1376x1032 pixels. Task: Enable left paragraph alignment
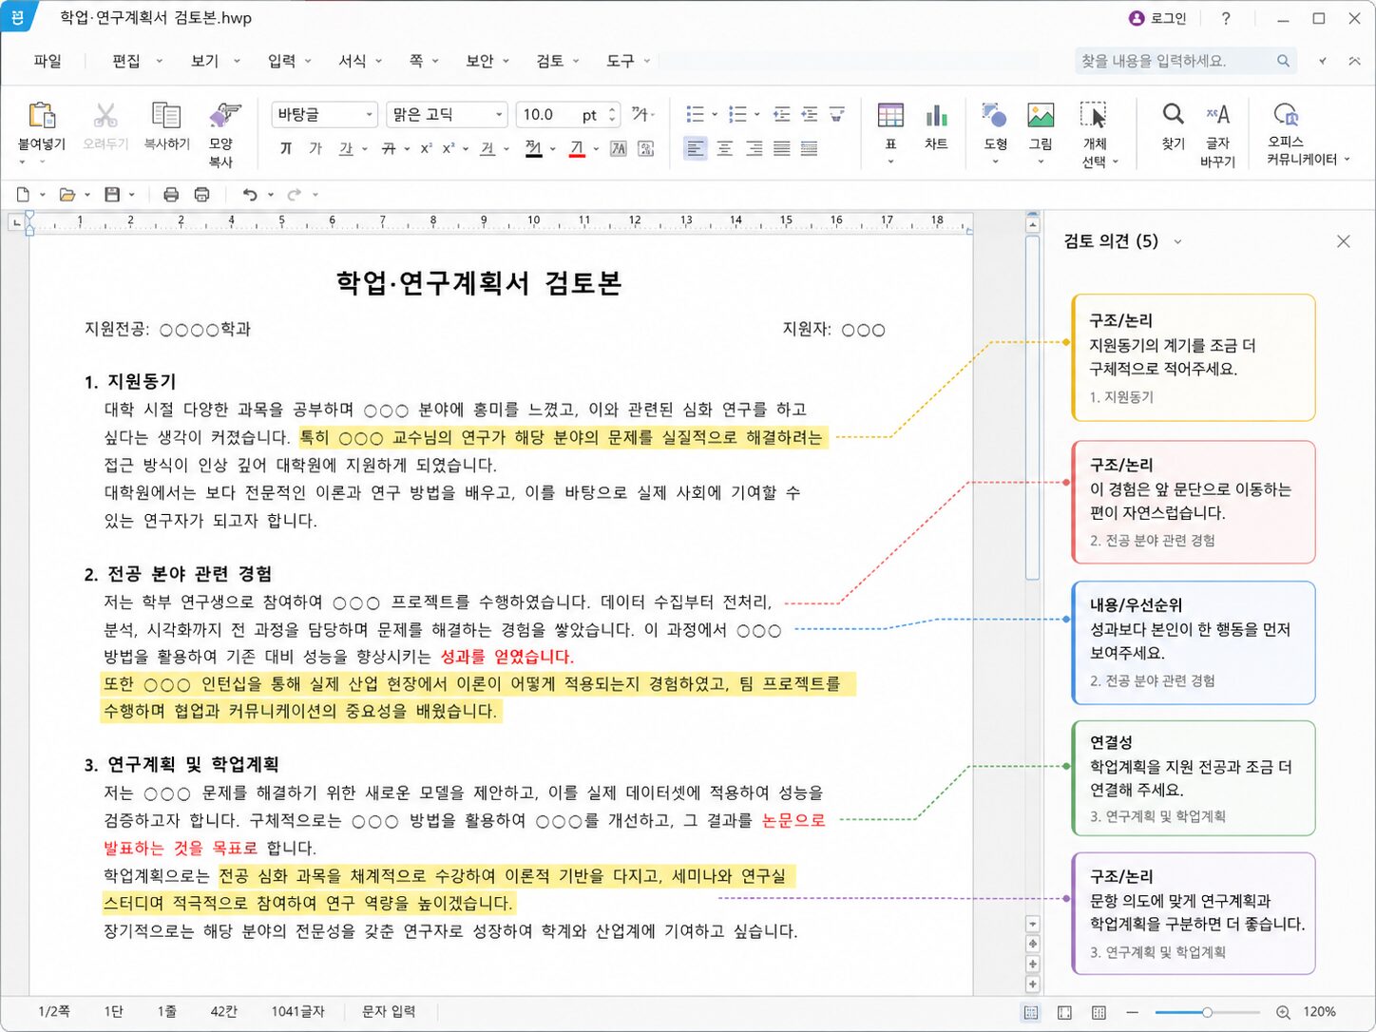[696, 148]
